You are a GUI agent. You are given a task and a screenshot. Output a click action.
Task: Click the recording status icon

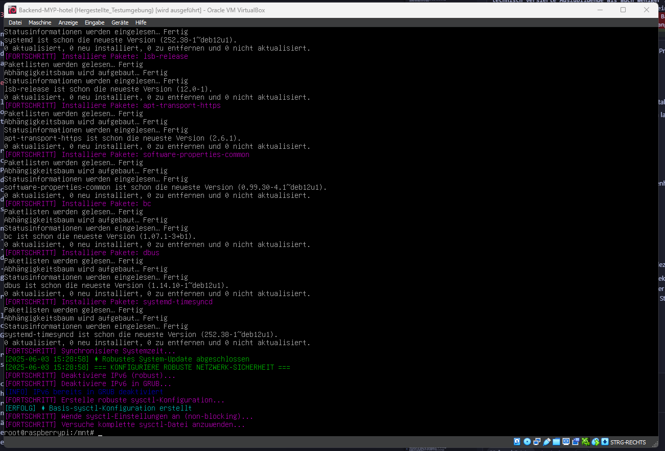click(x=576, y=442)
